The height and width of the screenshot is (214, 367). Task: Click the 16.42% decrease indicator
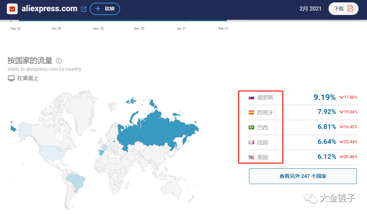tap(349, 127)
